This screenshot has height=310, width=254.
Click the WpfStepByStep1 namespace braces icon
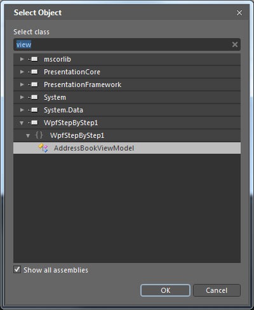(x=39, y=135)
